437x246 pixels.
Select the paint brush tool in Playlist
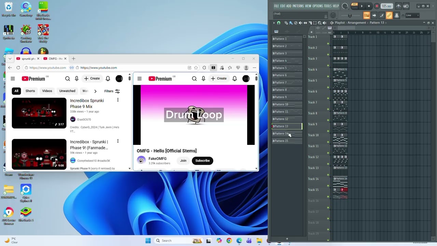(x=291, y=23)
